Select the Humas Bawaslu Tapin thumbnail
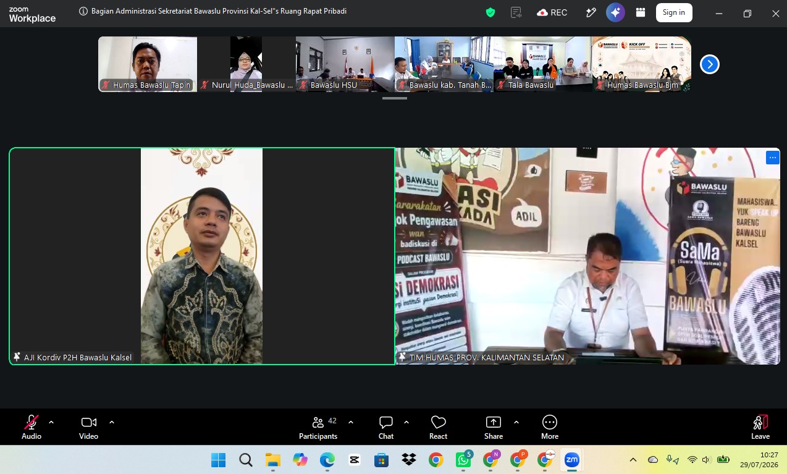Image resolution: width=787 pixels, height=474 pixels. (148, 64)
